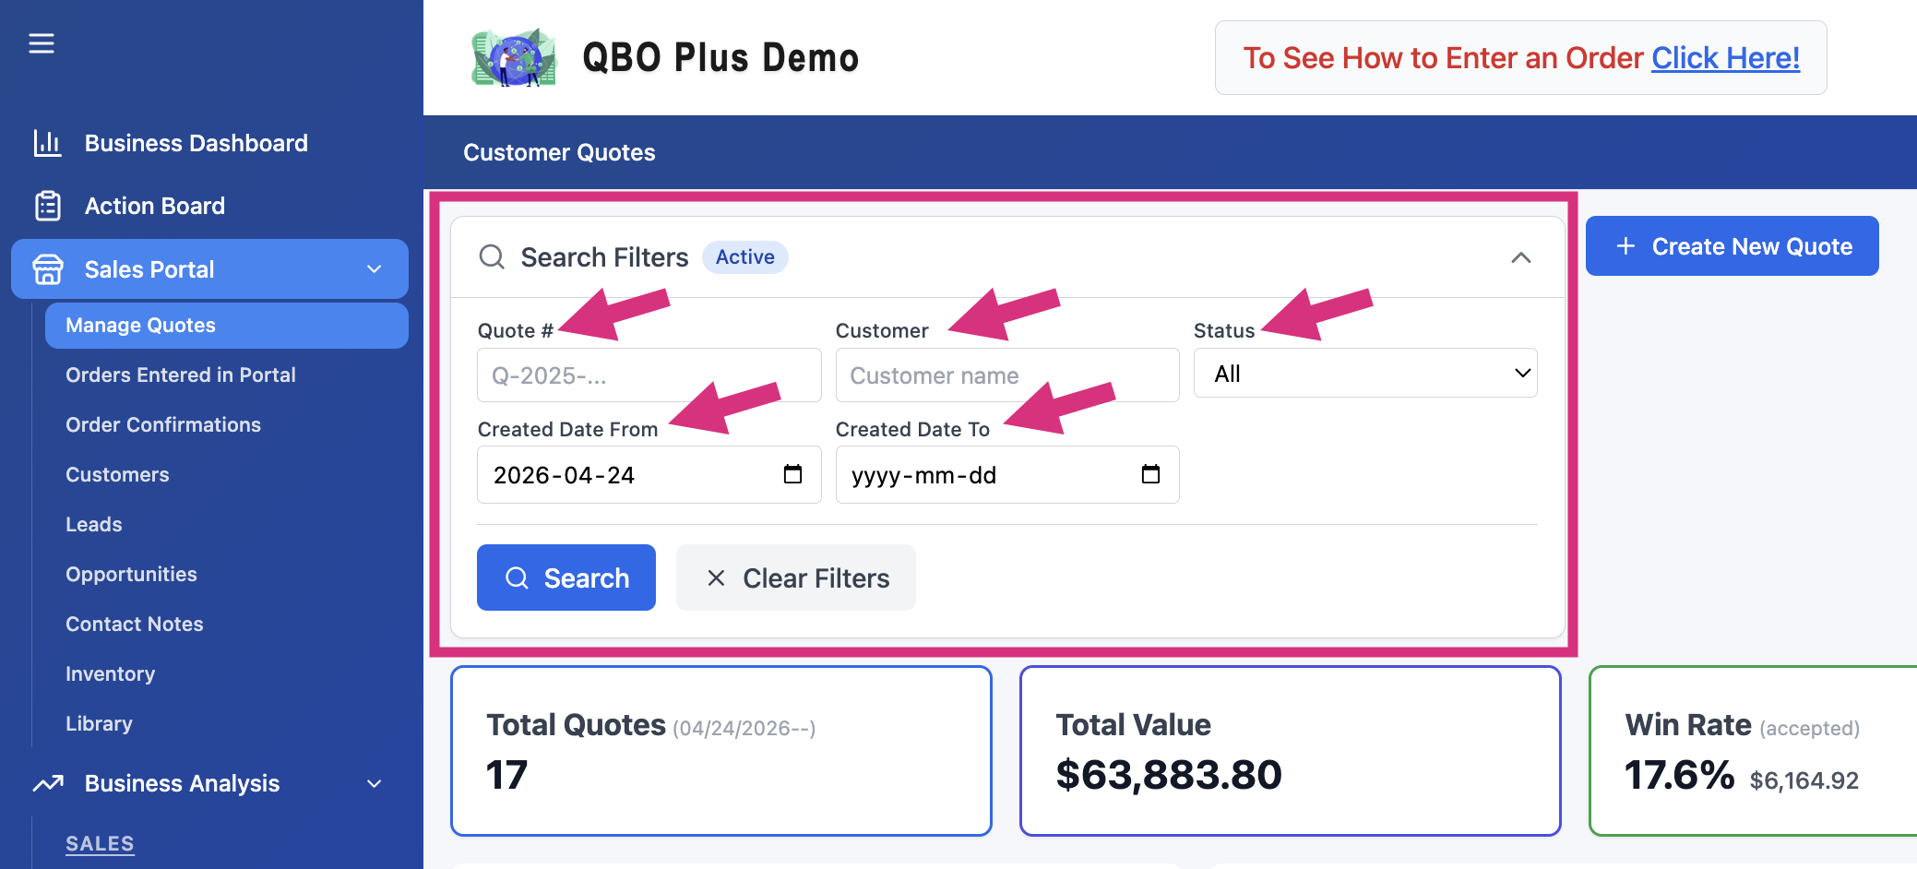Go to Opportunities in sidebar
This screenshot has width=1917, height=869.
(x=131, y=574)
